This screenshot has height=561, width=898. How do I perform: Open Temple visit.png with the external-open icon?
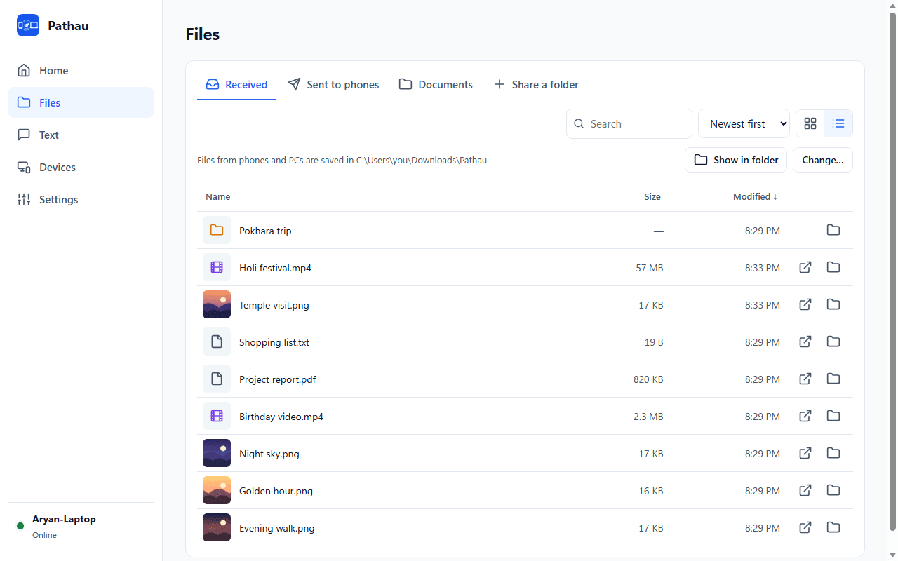(x=805, y=304)
